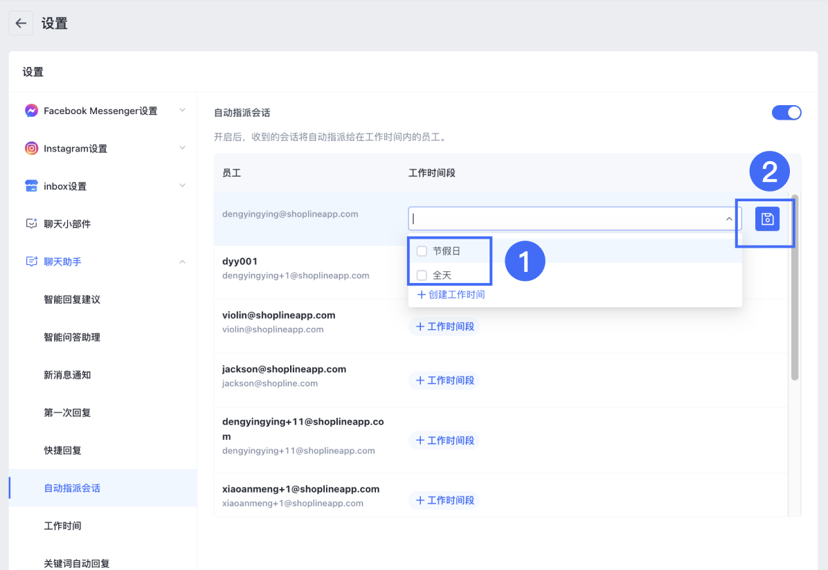The height and width of the screenshot is (570, 828).
Task: Click the employee table vertical scrollbar
Action: [795, 288]
